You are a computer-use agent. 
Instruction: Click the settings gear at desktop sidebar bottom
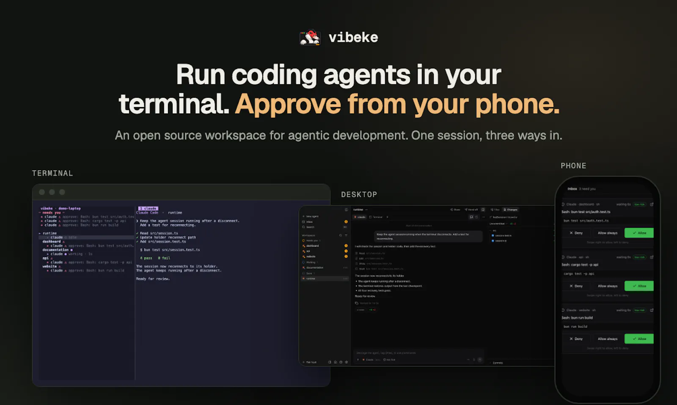(x=346, y=362)
